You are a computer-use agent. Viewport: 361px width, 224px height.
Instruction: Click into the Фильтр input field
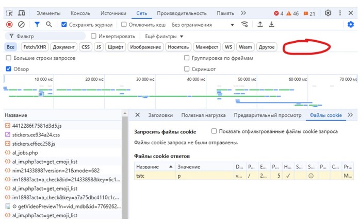(x=45, y=36)
